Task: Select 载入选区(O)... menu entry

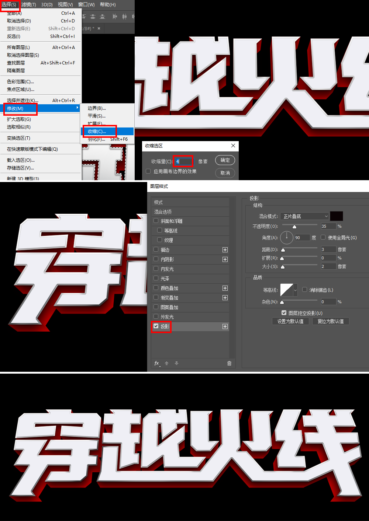Action: pyautogui.click(x=41, y=160)
